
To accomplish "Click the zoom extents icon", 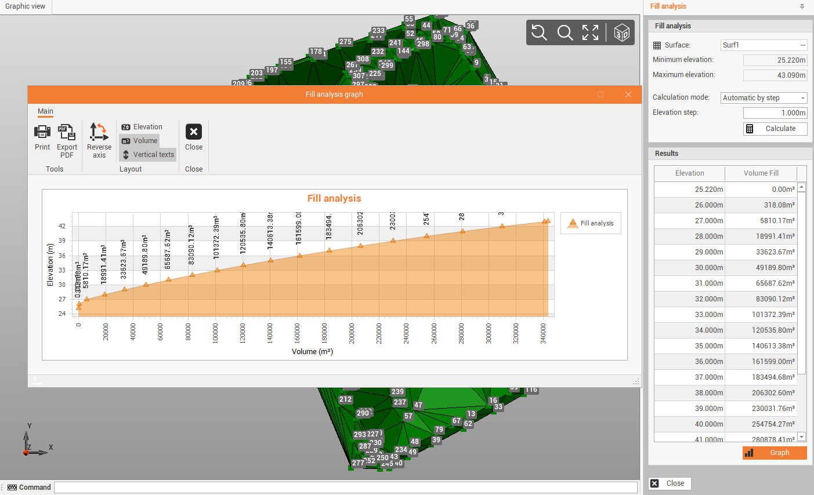I will [590, 32].
